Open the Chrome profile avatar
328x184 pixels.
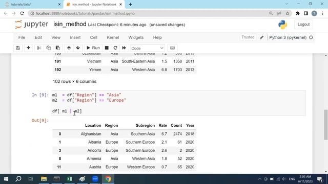314,13
